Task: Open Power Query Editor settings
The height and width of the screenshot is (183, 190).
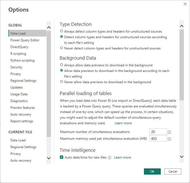Action: pos(25,40)
